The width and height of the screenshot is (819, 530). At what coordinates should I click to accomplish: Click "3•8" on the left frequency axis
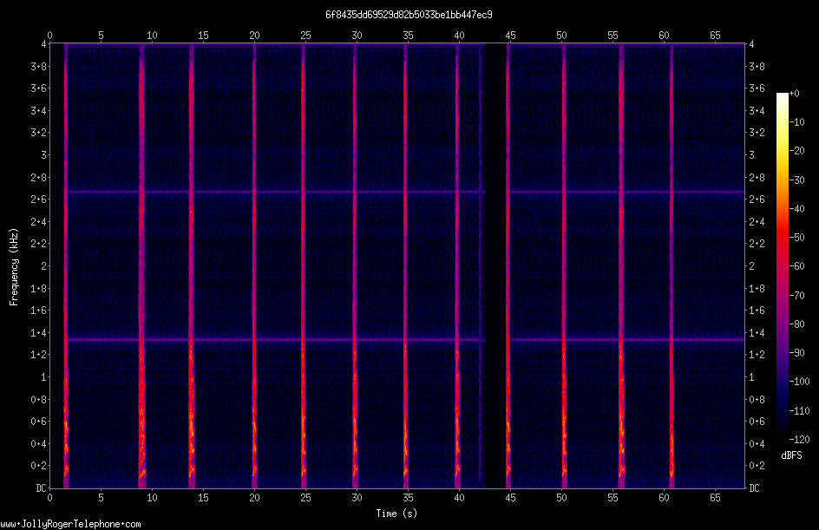(x=39, y=66)
